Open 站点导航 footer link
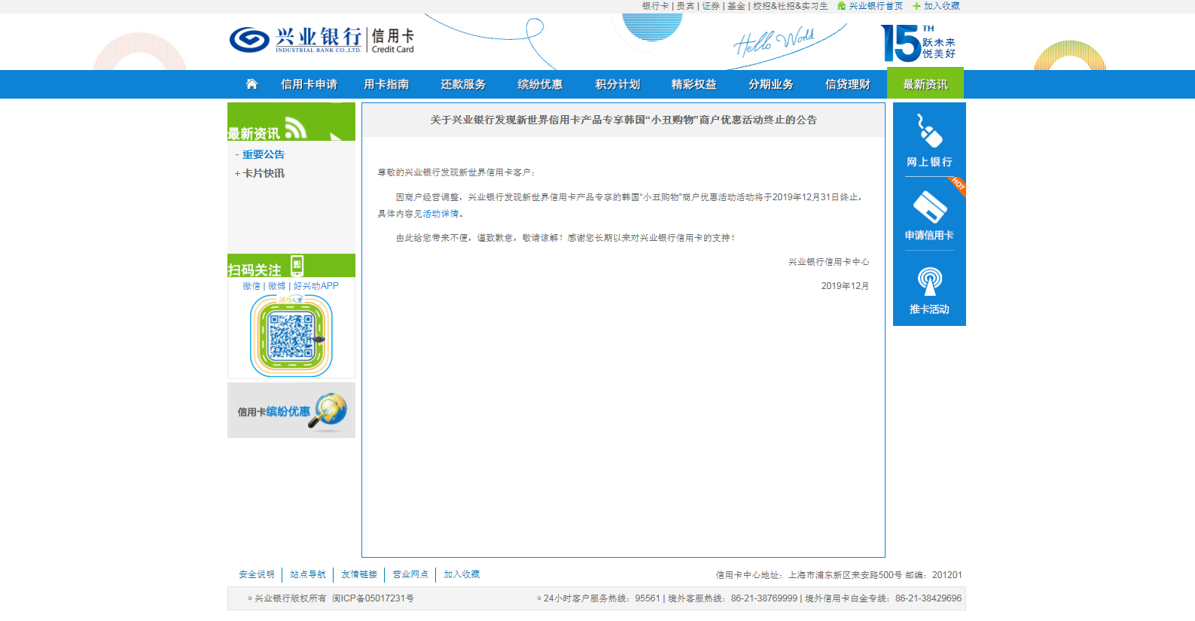1195x621 pixels. (x=308, y=574)
